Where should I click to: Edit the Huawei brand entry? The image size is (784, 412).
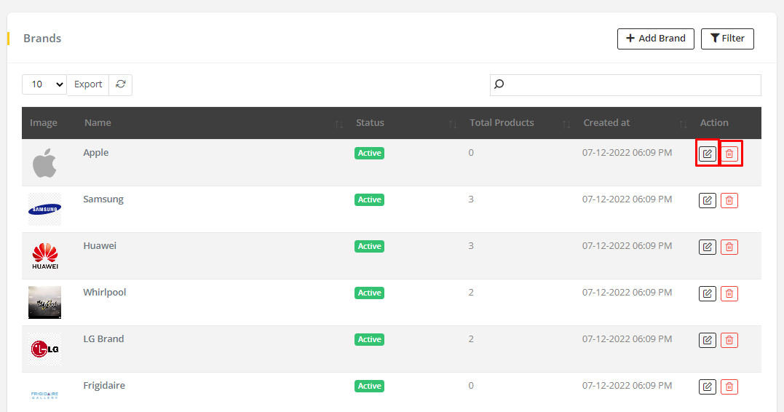pos(707,247)
